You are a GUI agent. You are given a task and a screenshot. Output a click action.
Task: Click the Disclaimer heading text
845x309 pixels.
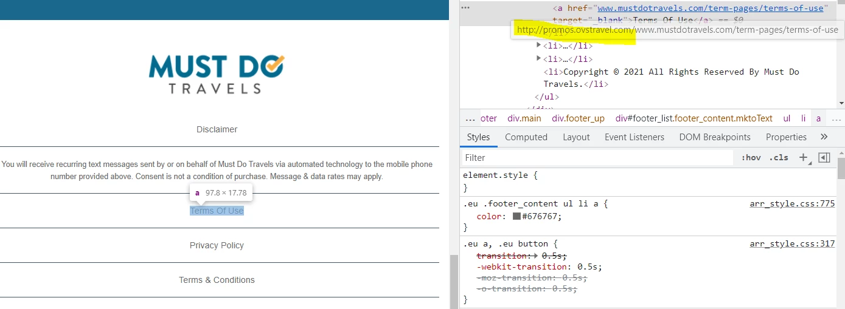[x=217, y=129]
